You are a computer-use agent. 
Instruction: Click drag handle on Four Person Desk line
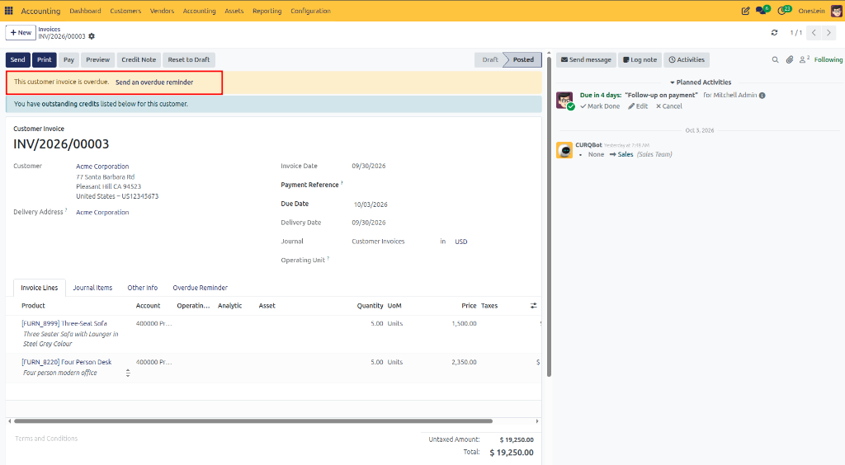128,373
